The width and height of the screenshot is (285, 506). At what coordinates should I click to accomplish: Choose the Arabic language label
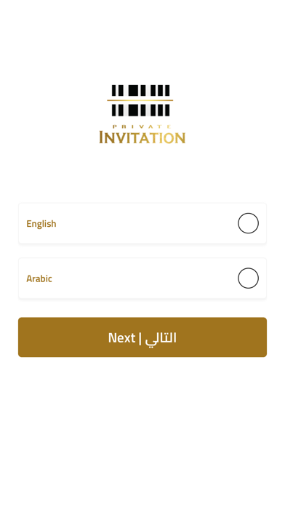(x=39, y=278)
